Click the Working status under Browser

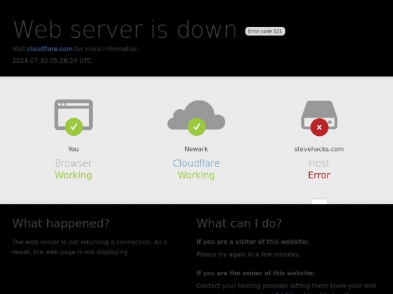pyautogui.click(x=73, y=175)
